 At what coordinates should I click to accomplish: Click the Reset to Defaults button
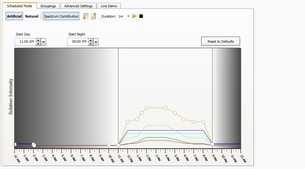point(221,41)
